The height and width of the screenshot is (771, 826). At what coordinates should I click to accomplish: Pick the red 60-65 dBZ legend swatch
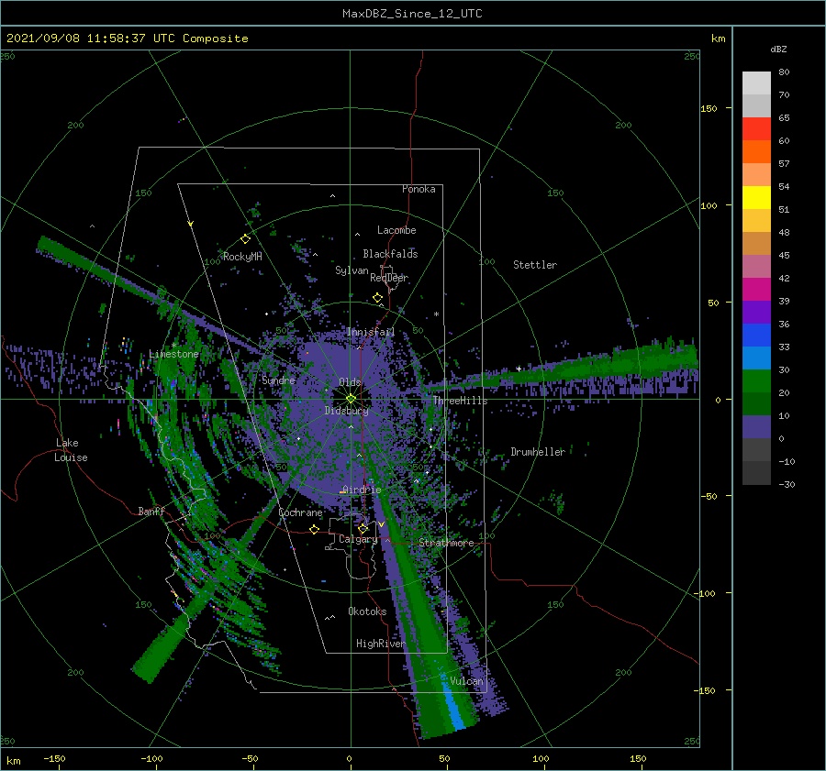coord(756,129)
